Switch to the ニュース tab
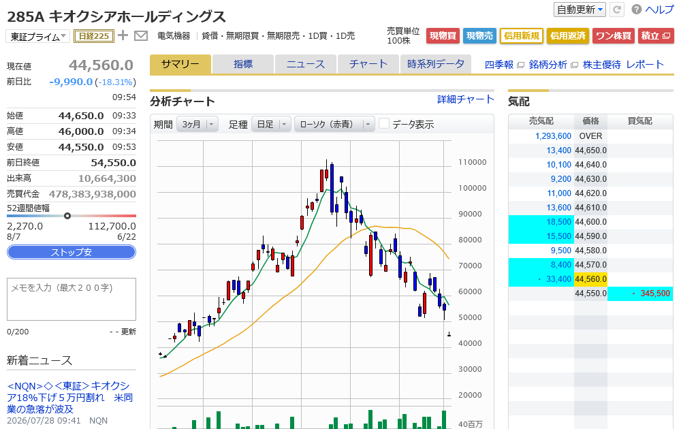This screenshot has height=429, width=681. [305, 64]
